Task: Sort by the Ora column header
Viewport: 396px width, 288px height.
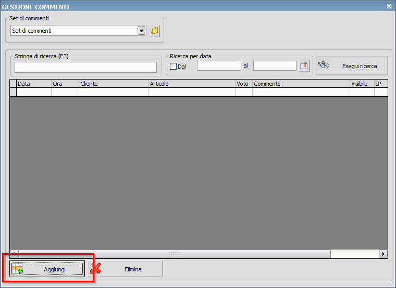Action: pyautogui.click(x=65, y=84)
